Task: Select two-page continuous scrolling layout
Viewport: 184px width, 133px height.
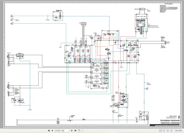Action: [x=171, y=131]
